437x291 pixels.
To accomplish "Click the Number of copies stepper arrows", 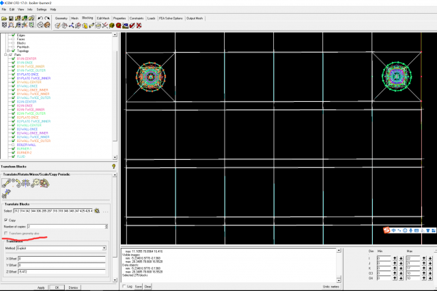I will click(x=107, y=226).
